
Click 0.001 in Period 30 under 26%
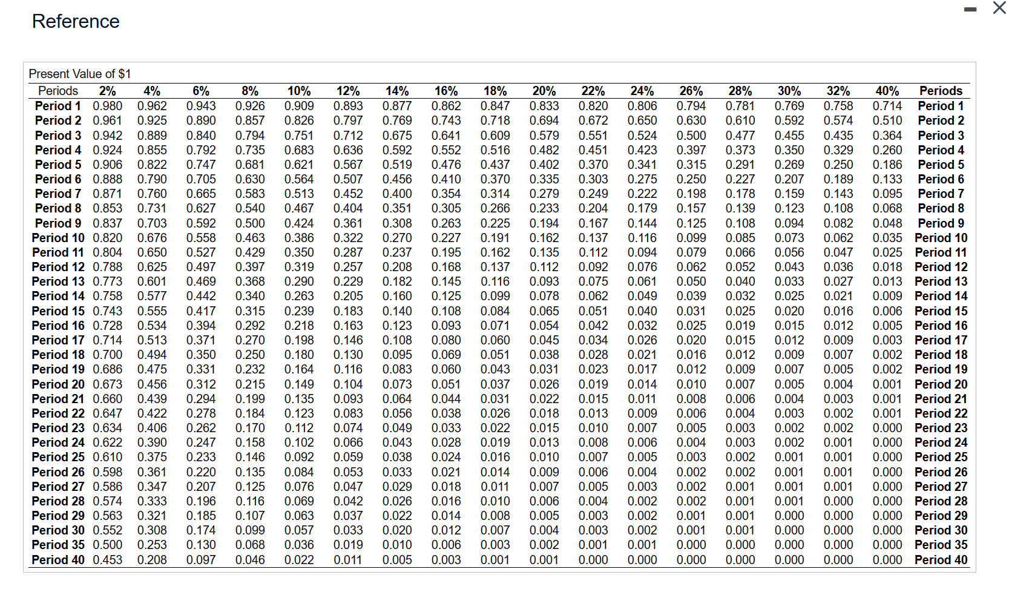pyautogui.click(x=691, y=530)
